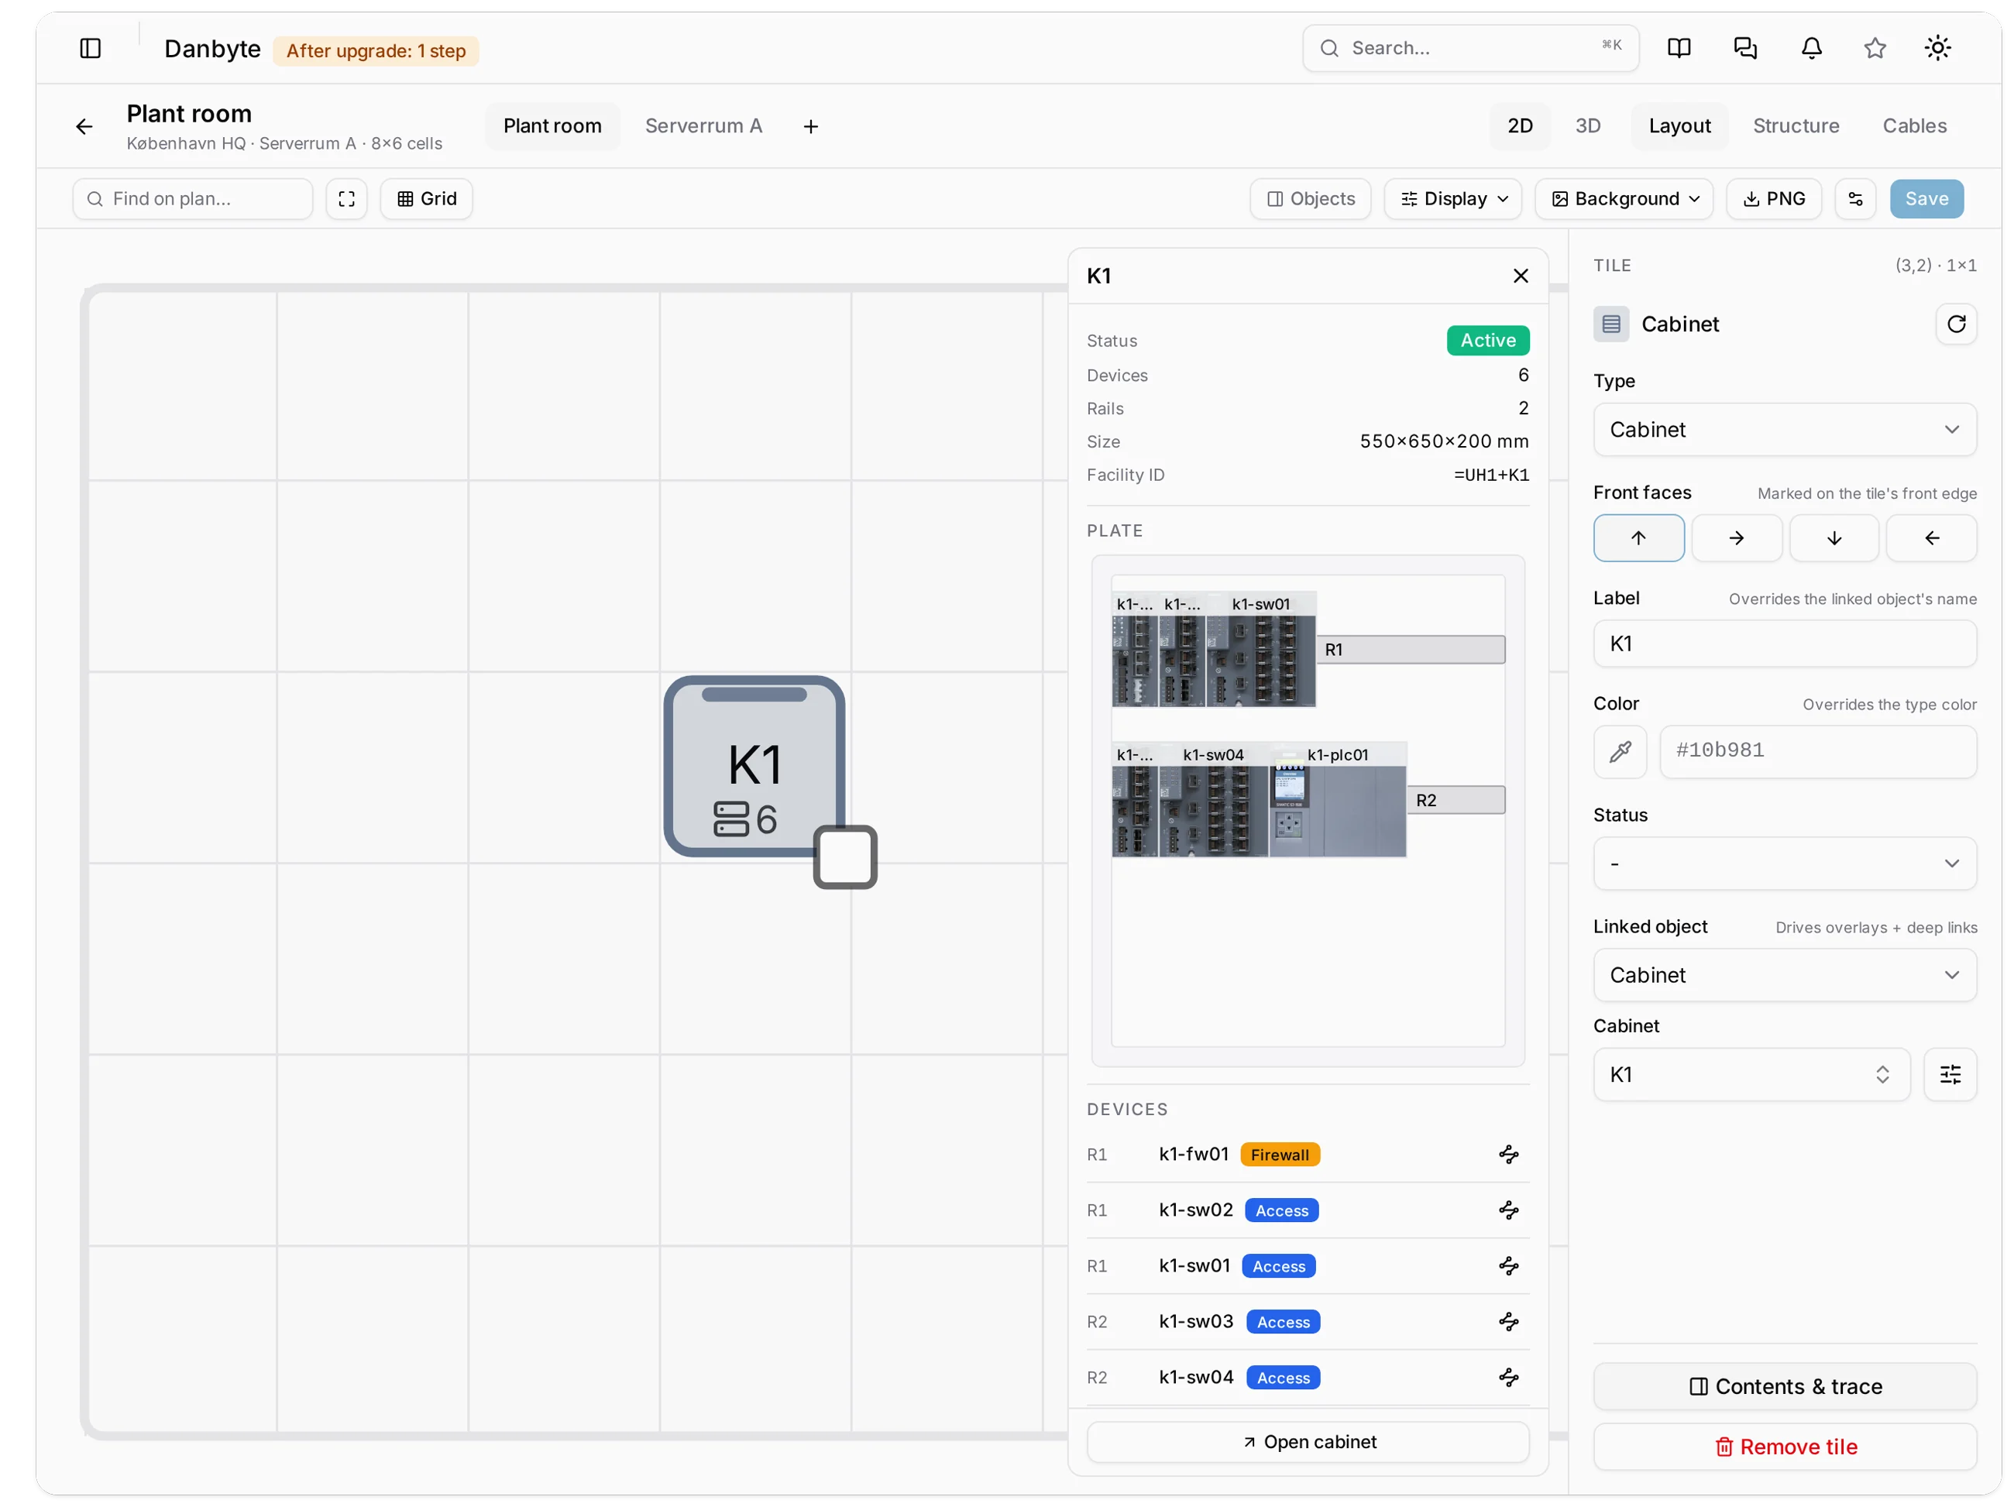Click the fit-to-screen icon
The width and height of the screenshot is (2014, 1507).
pos(346,198)
